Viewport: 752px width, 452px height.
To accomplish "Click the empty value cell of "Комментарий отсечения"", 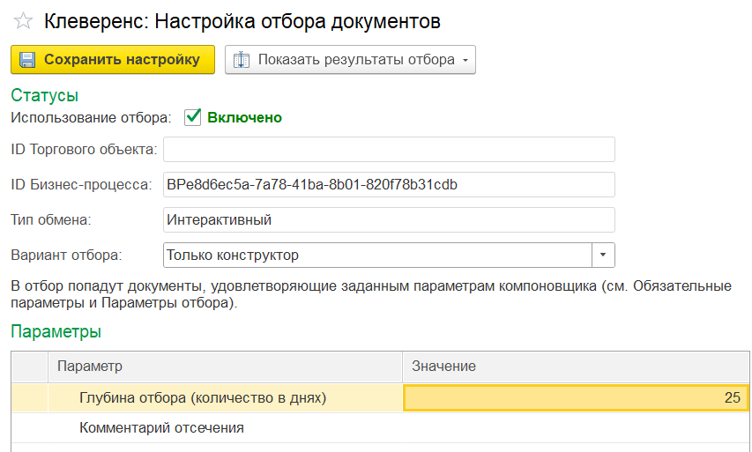I will [x=576, y=427].
